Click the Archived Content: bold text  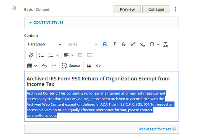click(x=42, y=93)
